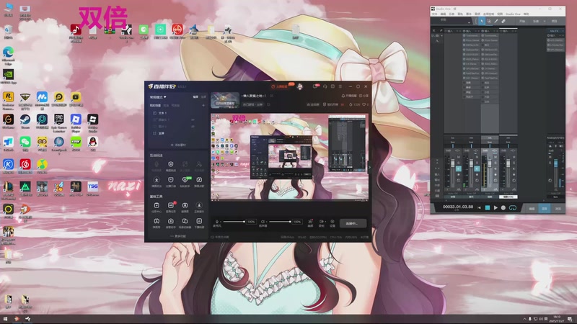Image resolution: width=577 pixels, height=324 pixels.
Task: Switch to the Mix tab at Studio One bottom
Action: coord(545,208)
